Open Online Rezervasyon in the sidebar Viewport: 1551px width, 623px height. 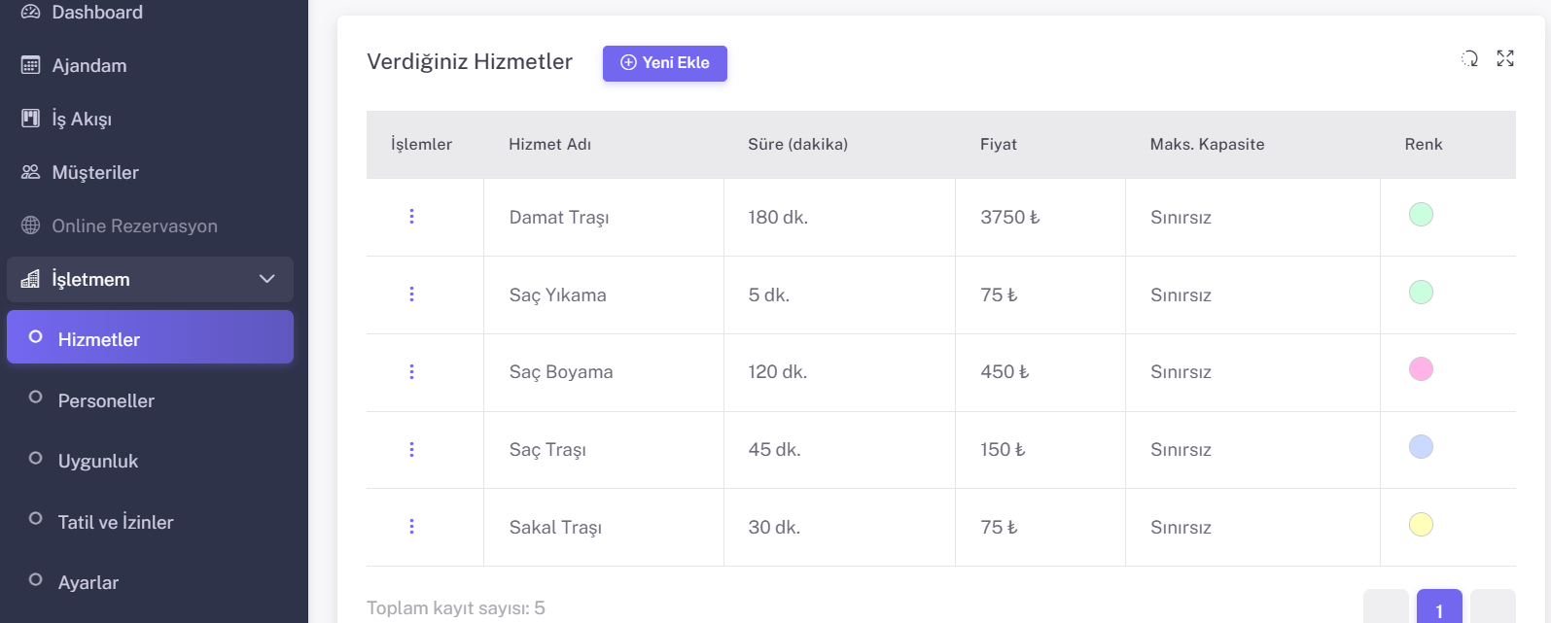point(134,225)
